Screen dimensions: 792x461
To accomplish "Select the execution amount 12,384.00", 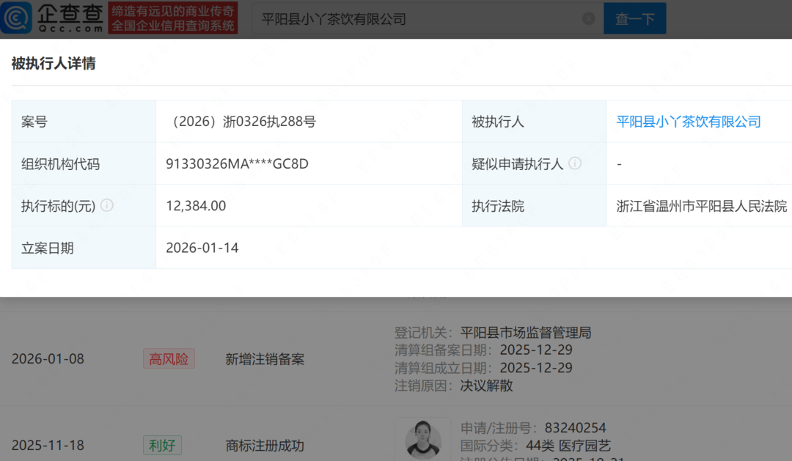I will (x=196, y=205).
